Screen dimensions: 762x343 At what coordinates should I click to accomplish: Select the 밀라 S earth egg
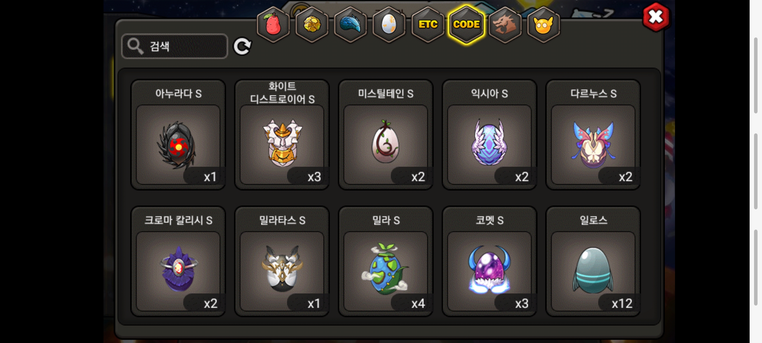(386, 261)
